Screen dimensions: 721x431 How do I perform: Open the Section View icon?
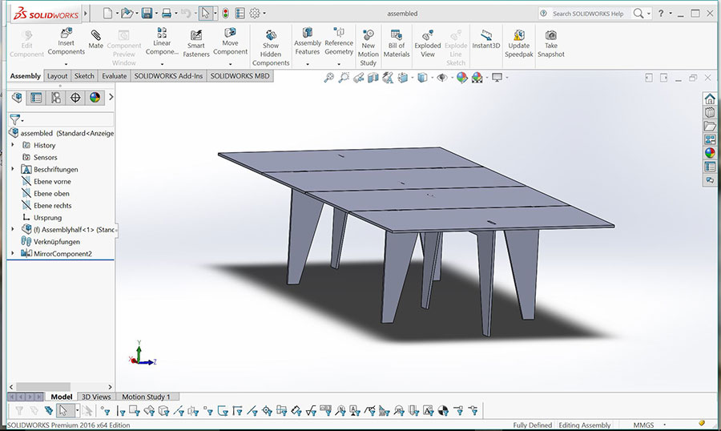coord(373,78)
